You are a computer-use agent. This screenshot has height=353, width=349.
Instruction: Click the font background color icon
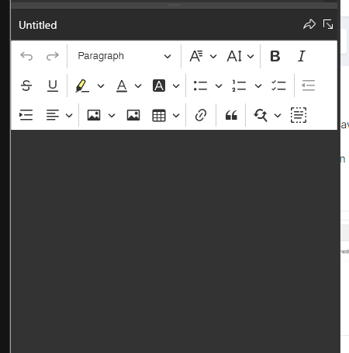[159, 86]
